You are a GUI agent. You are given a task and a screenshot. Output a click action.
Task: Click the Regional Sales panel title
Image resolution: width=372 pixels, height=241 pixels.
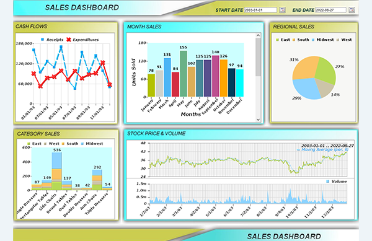click(293, 27)
